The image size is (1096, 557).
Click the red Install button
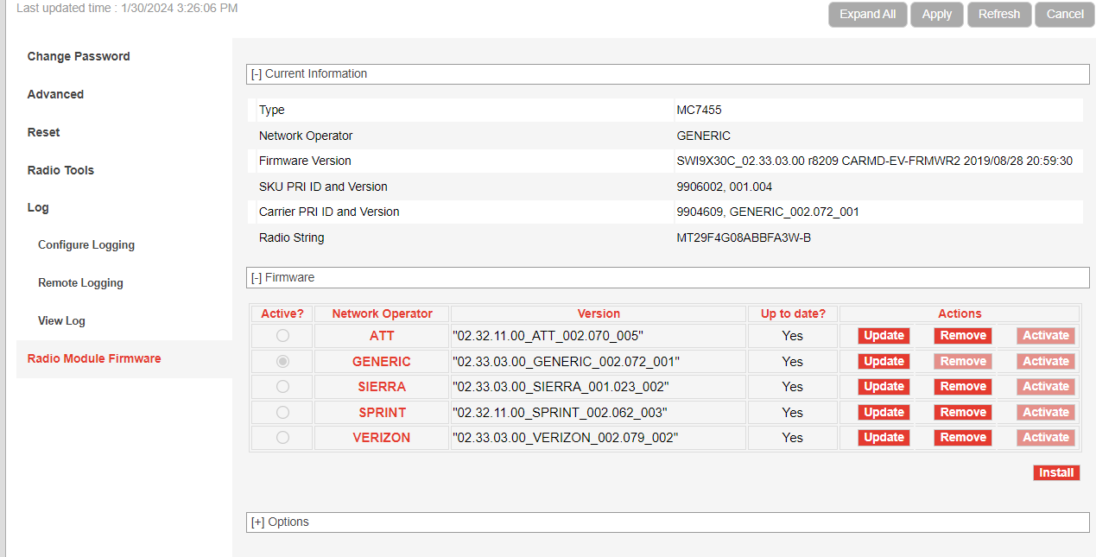click(x=1056, y=473)
